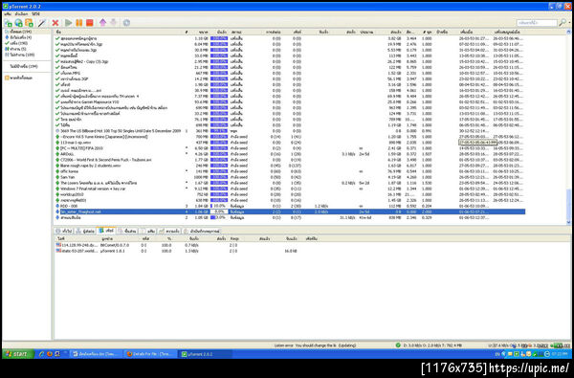Open the search provider dropdown arrow
The width and height of the screenshot is (574, 378).
click(568, 23)
